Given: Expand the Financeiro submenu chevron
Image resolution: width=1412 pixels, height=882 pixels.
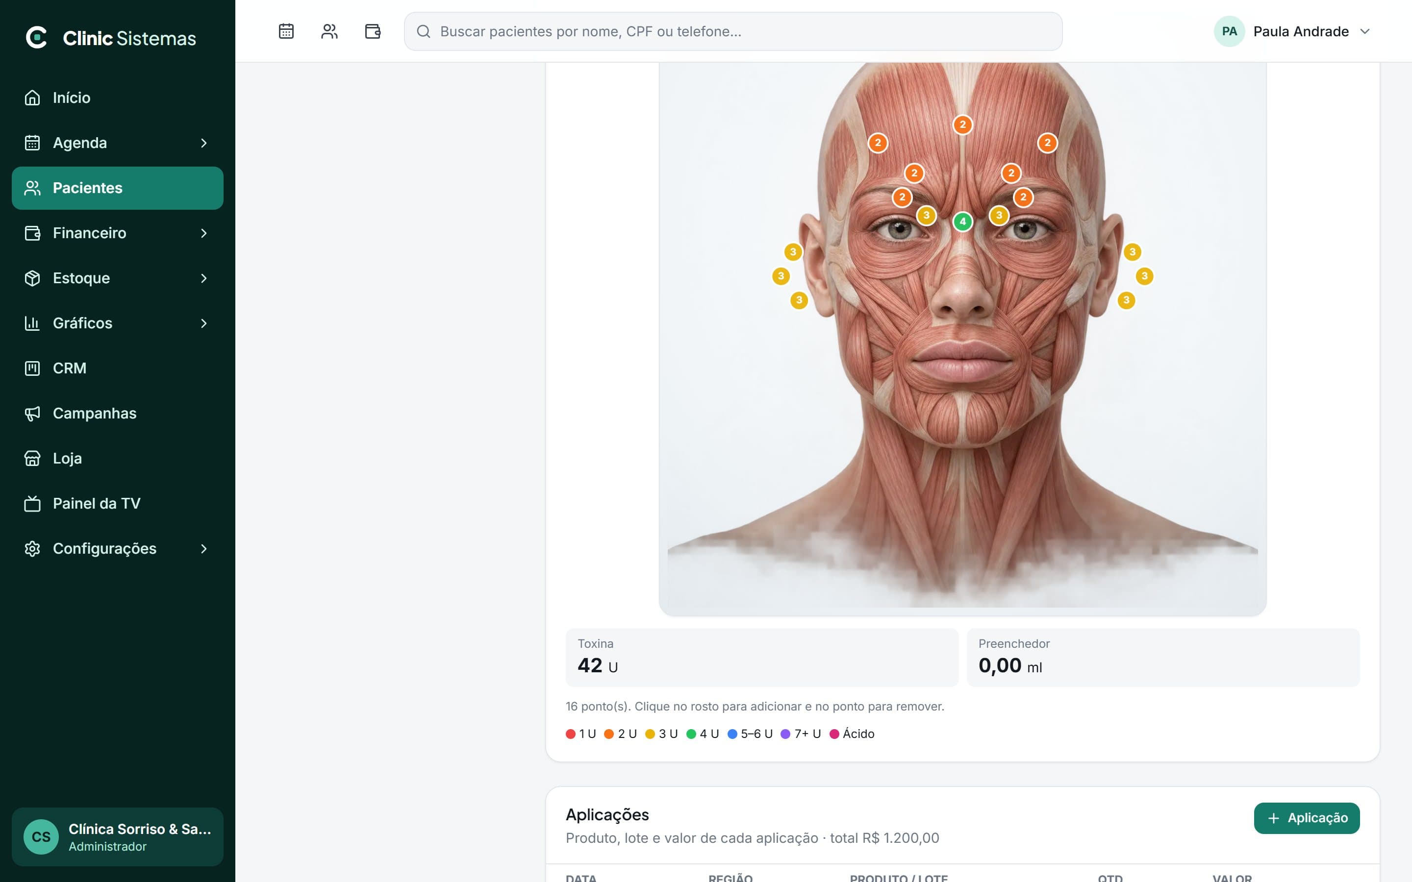Looking at the screenshot, I should point(203,233).
